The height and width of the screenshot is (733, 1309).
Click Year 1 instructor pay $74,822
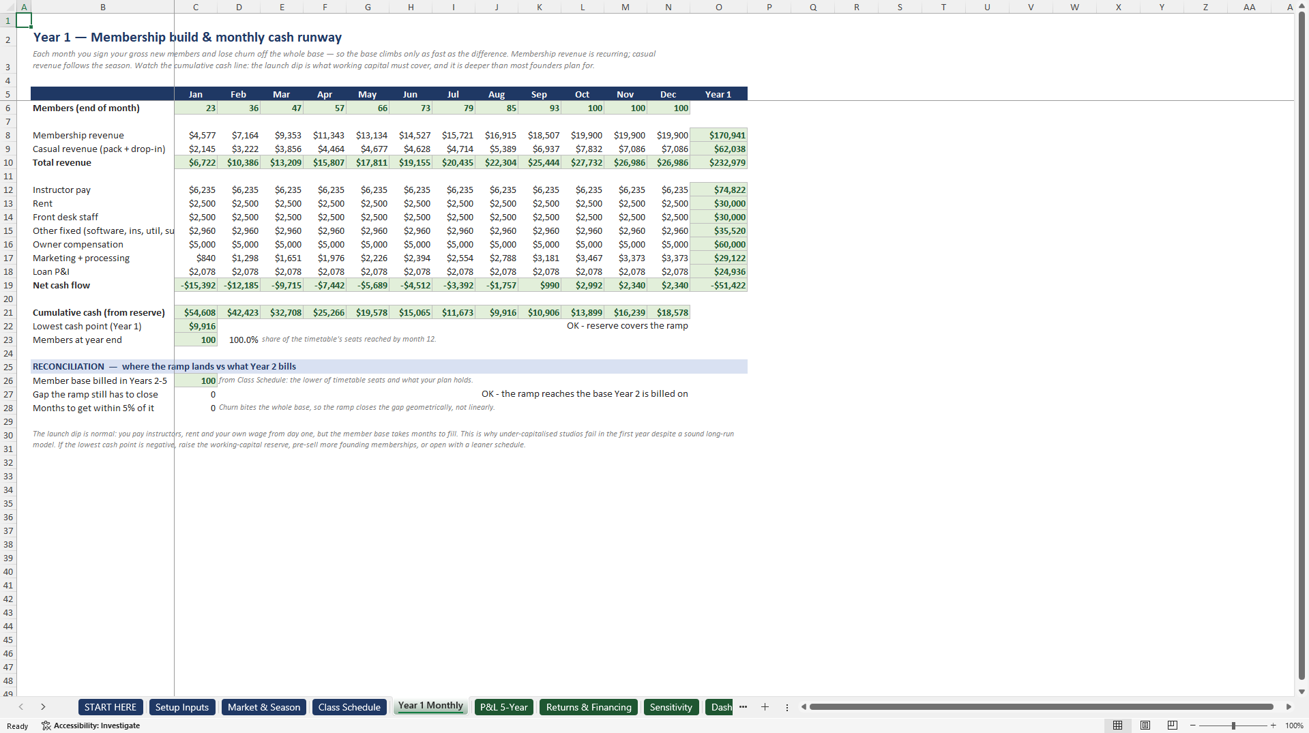click(x=718, y=190)
